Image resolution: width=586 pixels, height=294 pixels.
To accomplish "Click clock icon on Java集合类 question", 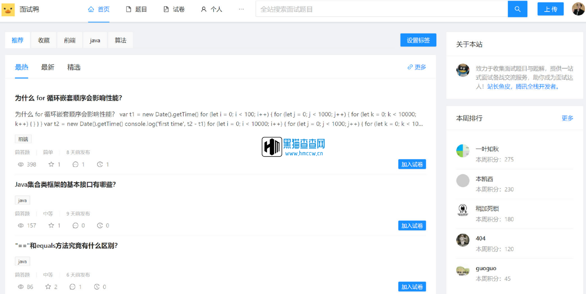I will click(x=100, y=226).
